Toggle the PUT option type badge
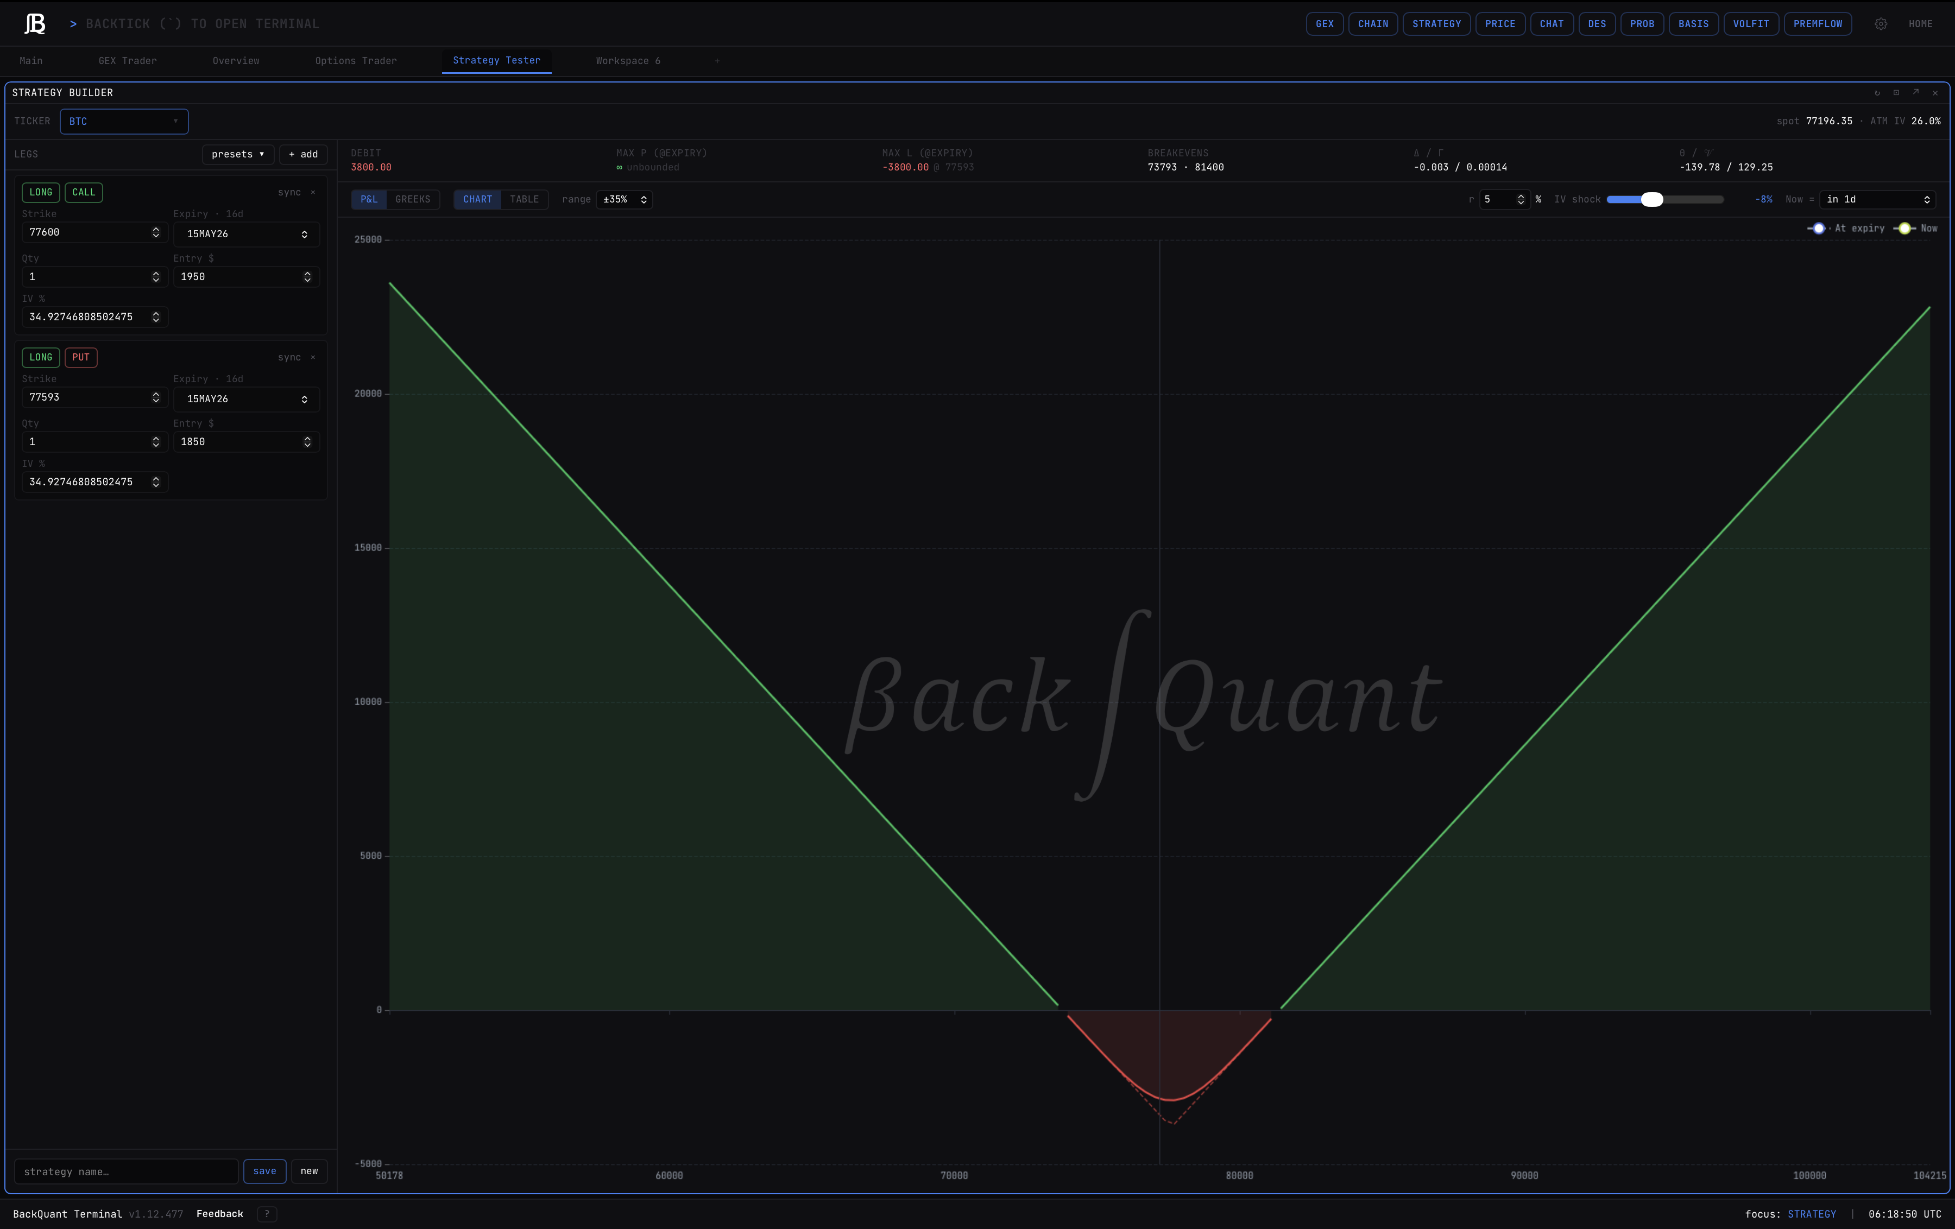Screen dimensions: 1955x1229 pos(81,358)
